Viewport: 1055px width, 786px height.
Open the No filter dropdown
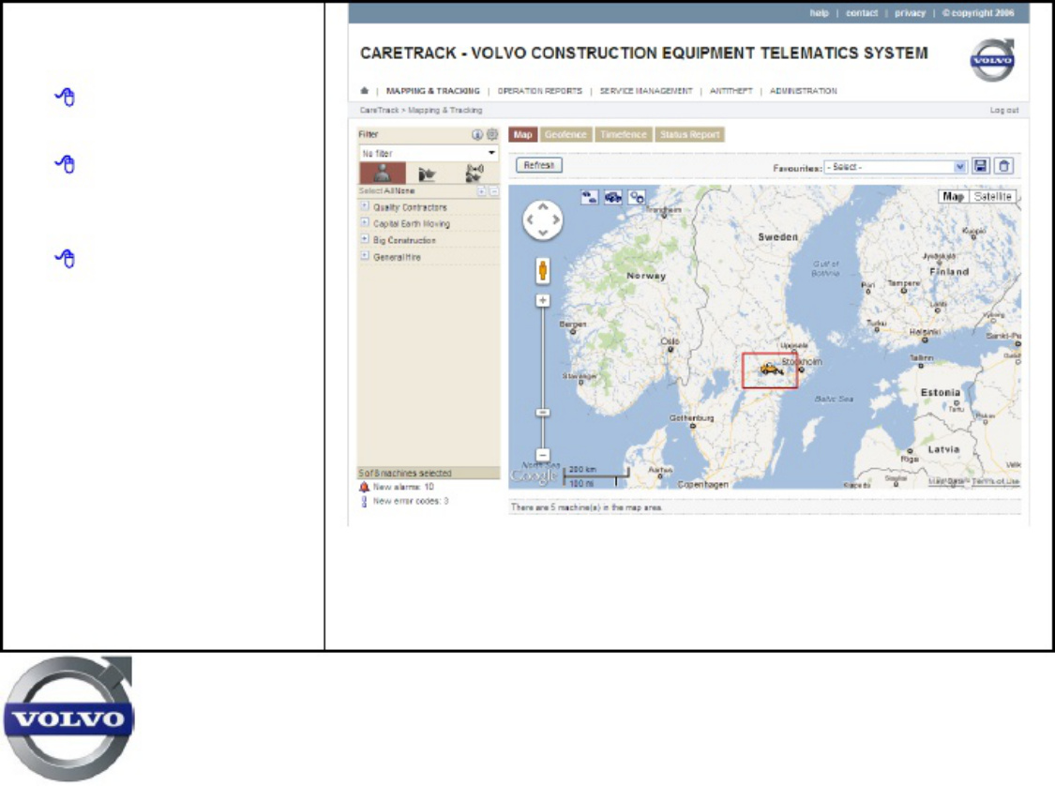[429, 154]
